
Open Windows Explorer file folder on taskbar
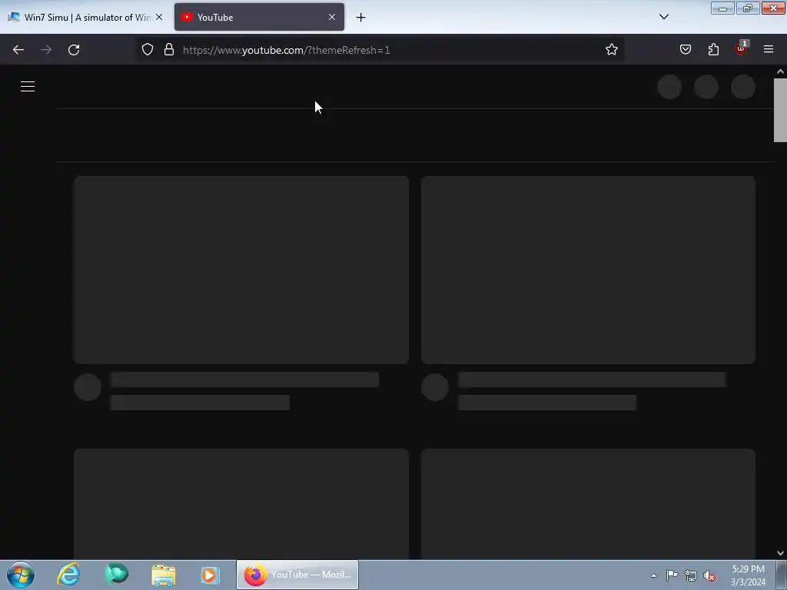point(164,575)
